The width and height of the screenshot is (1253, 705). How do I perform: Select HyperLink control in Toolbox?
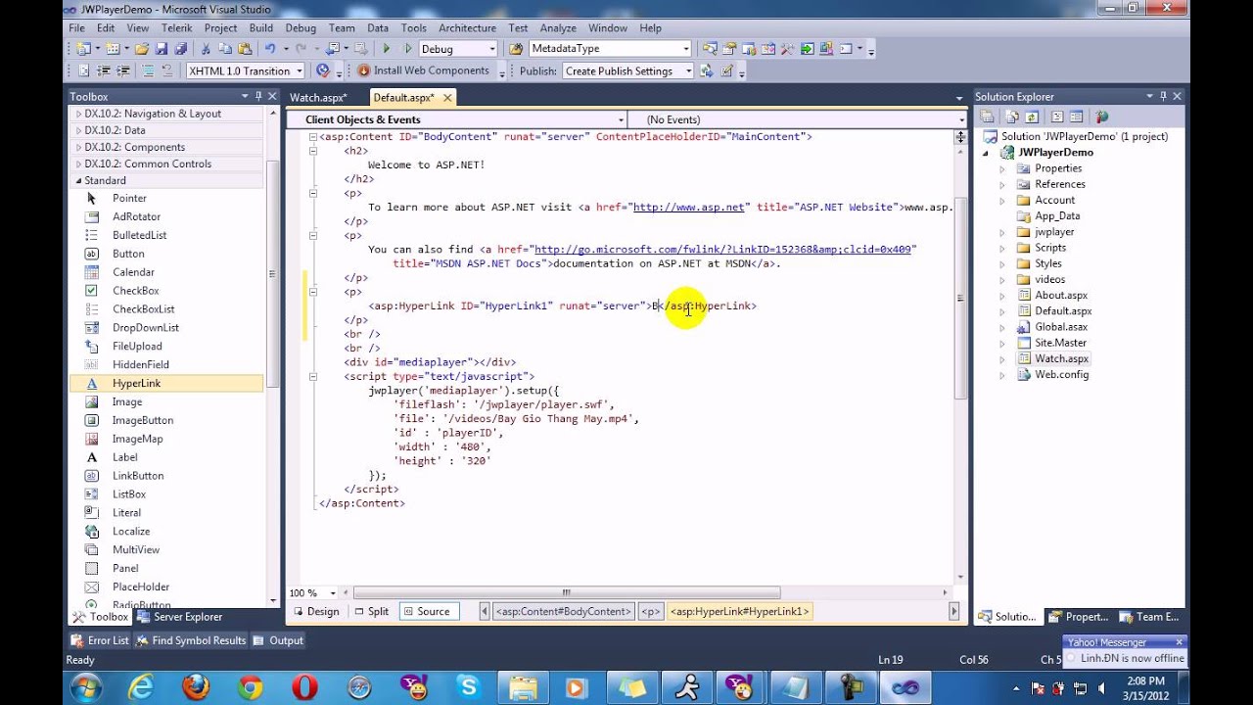pyautogui.click(x=167, y=383)
